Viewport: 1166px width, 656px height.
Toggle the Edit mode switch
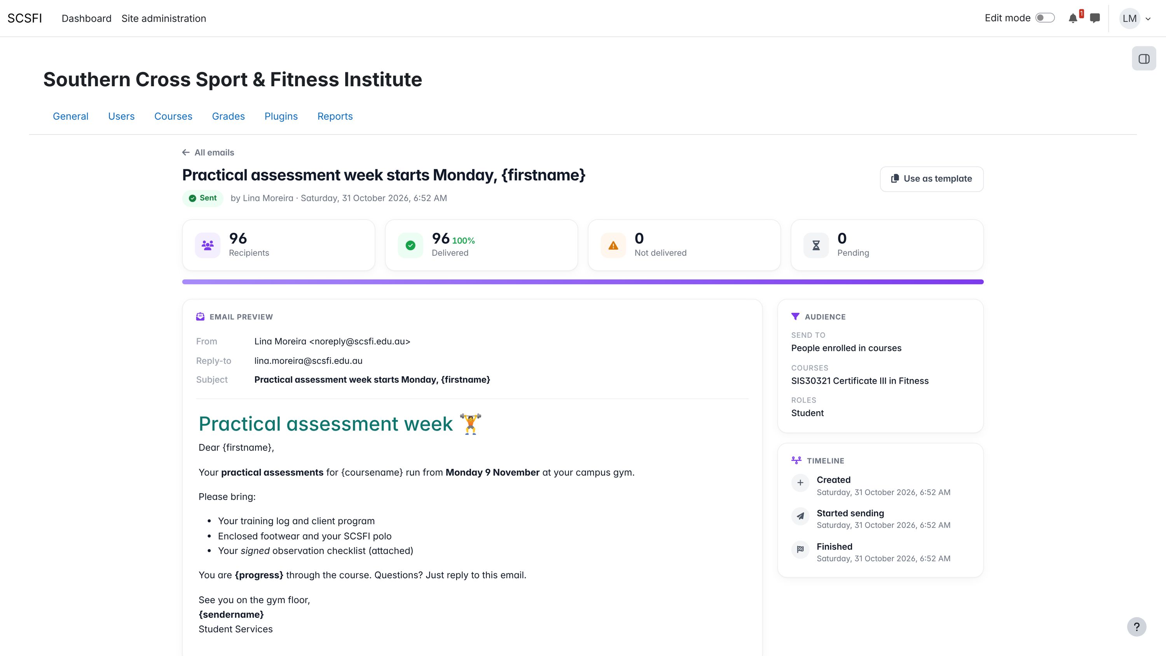[x=1045, y=18]
